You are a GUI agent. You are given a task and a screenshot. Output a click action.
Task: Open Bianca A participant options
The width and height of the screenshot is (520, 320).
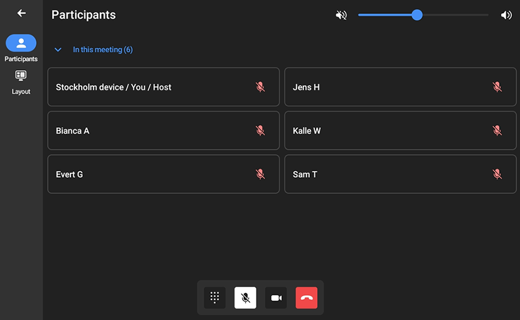[163, 131]
